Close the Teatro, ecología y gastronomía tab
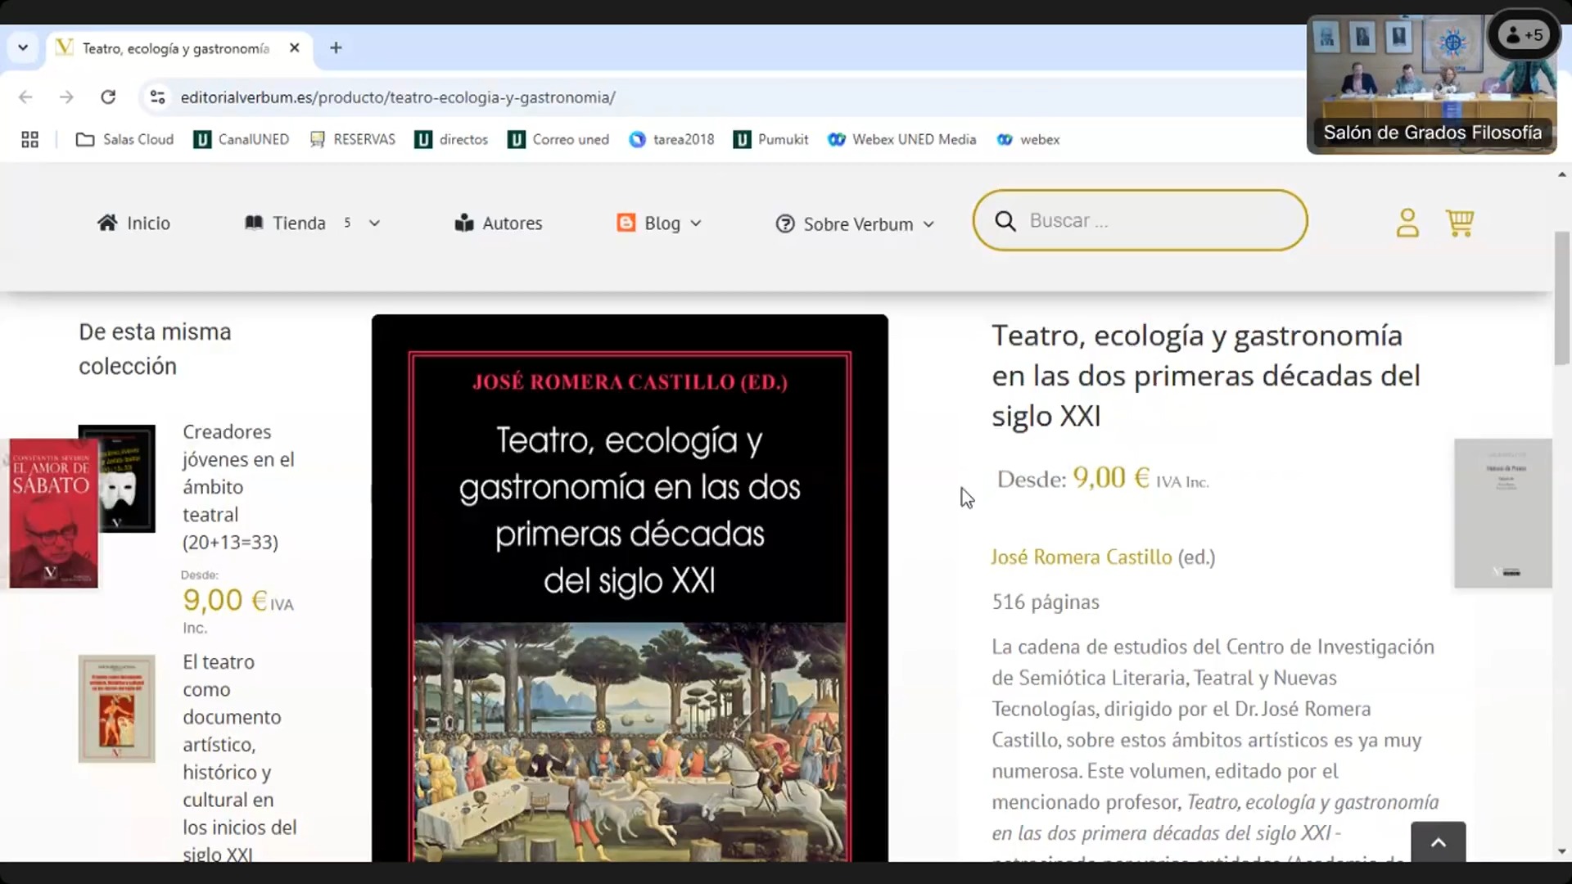The height and width of the screenshot is (884, 1572). coord(295,47)
